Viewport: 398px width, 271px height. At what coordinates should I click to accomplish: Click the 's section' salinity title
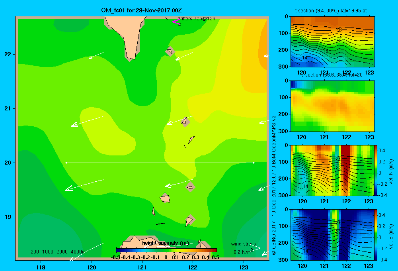click(x=332, y=75)
